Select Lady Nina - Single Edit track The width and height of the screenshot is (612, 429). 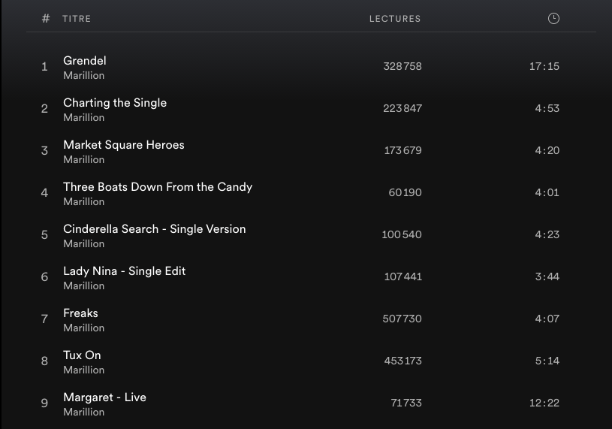(125, 271)
